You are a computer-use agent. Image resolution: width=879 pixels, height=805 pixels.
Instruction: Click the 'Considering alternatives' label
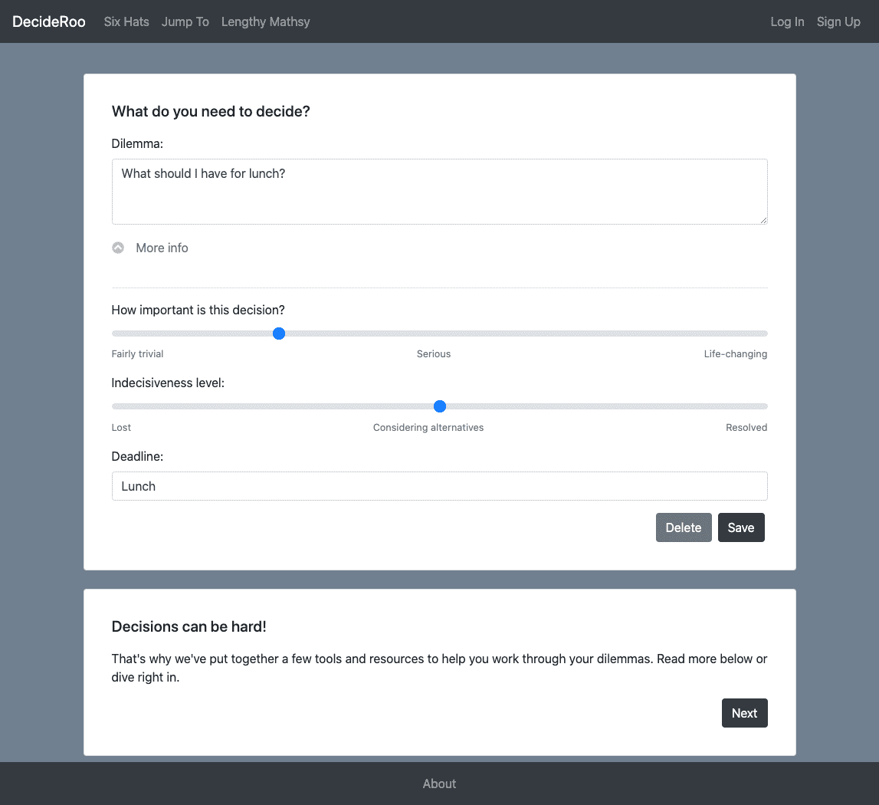(x=428, y=428)
